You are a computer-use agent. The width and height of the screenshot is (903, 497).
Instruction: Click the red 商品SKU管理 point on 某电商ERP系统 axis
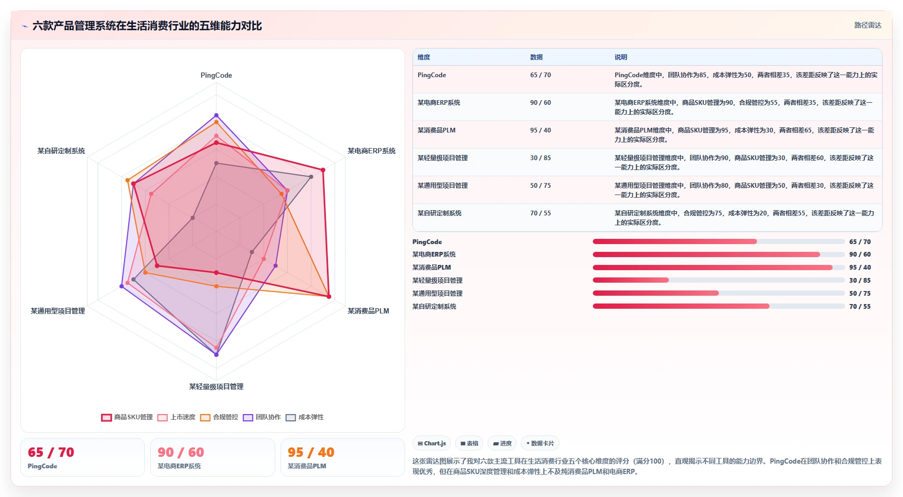(323, 170)
